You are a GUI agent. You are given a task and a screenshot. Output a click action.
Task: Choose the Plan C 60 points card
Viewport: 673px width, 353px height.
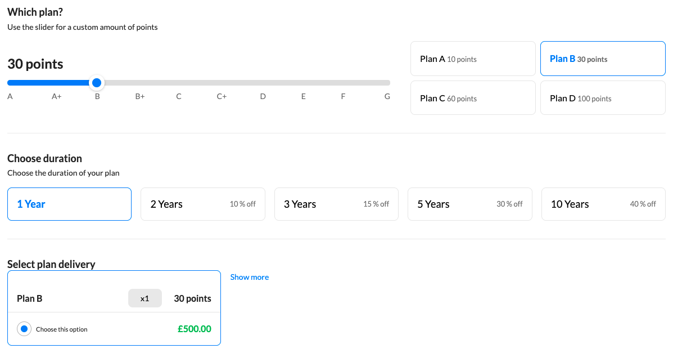tap(473, 97)
